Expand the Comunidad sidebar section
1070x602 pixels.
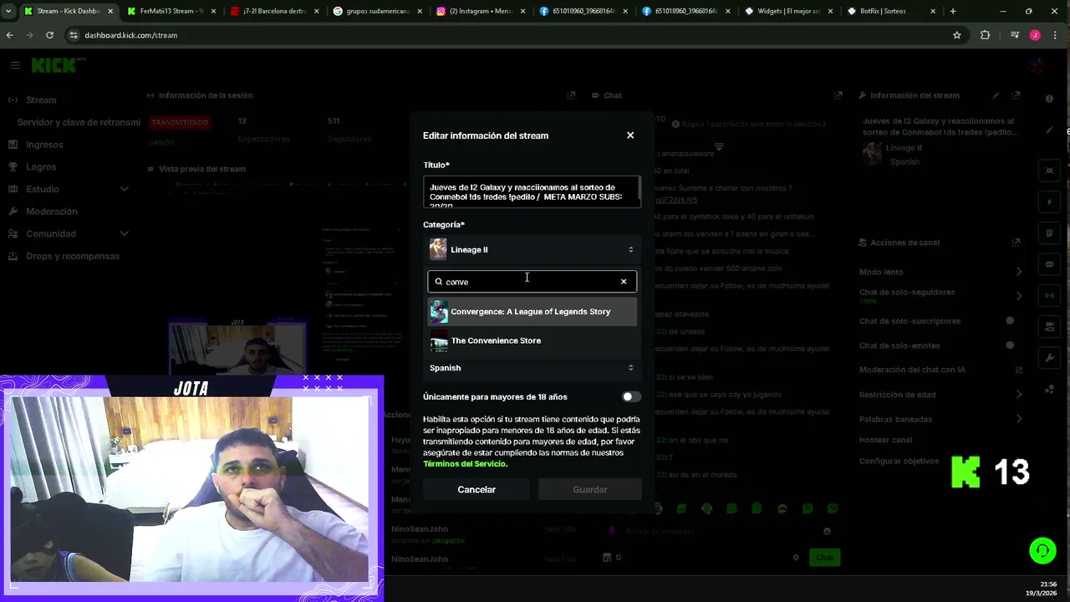pos(125,234)
